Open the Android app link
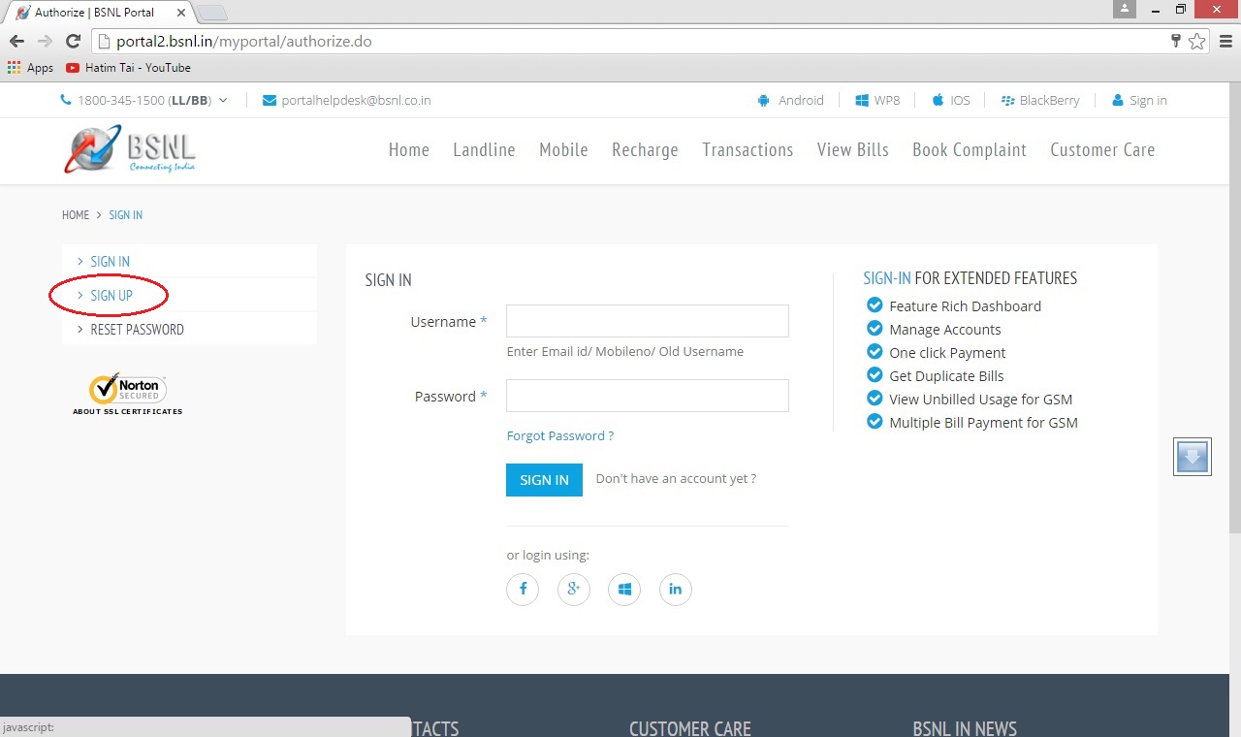 pos(790,100)
